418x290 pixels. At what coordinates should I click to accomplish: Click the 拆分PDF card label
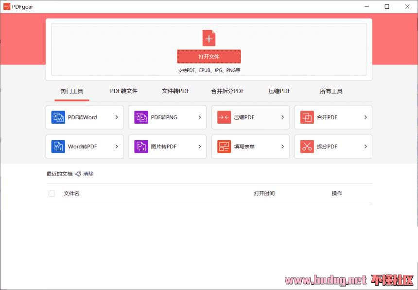[x=327, y=146]
